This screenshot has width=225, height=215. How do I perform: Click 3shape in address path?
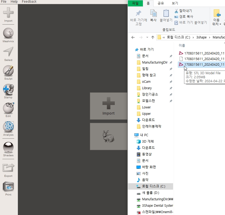click(201, 37)
